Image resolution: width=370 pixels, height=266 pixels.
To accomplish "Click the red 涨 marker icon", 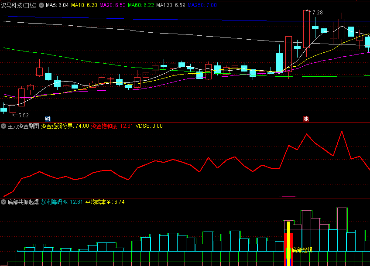I will click(306, 119).
